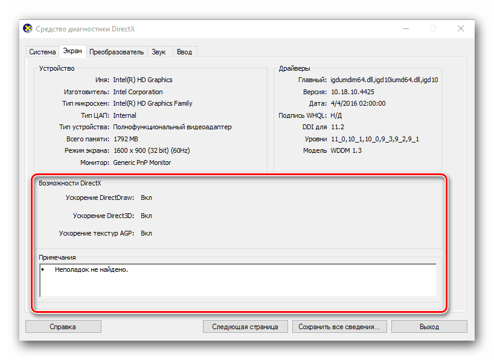This screenshot has width=494, height=360.
Task: Click the Ускорение текстур AGP label
Action: 97,234
